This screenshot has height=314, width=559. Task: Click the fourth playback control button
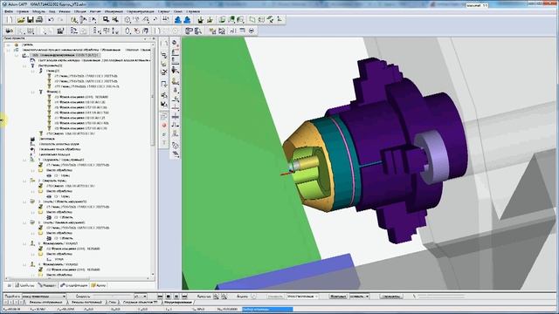(x=184, y=297)
